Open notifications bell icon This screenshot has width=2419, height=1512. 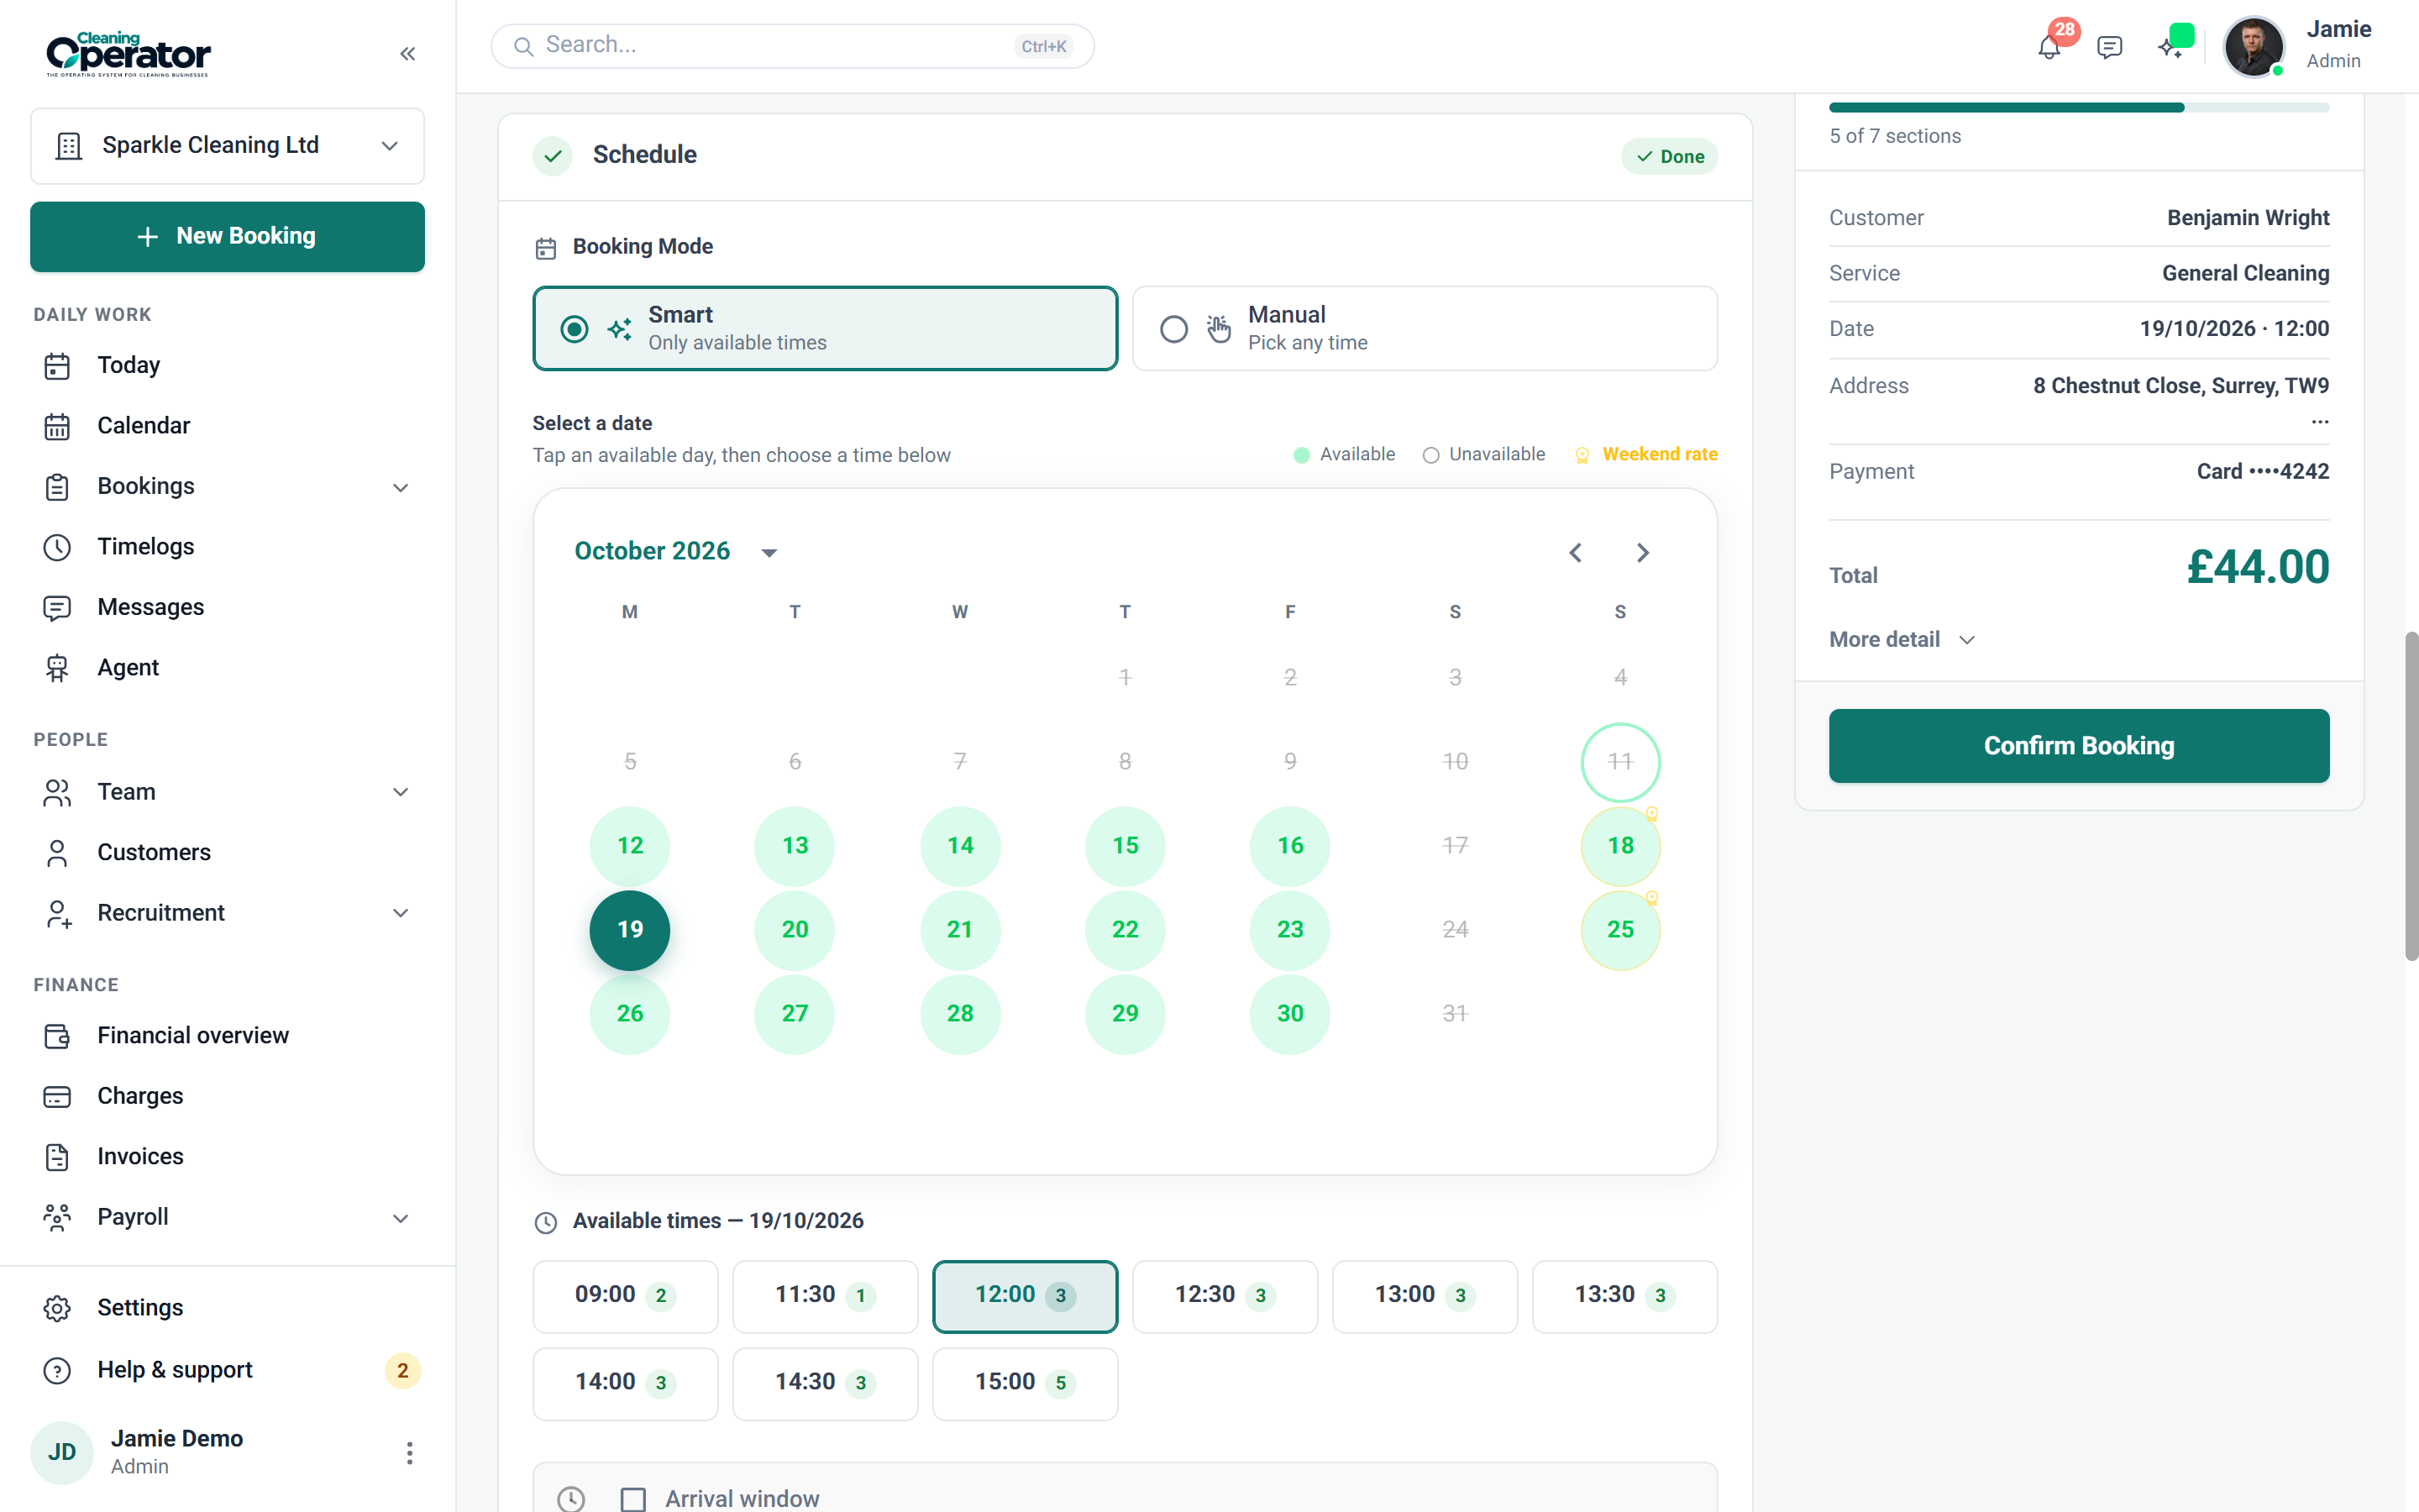(2048, 47)
